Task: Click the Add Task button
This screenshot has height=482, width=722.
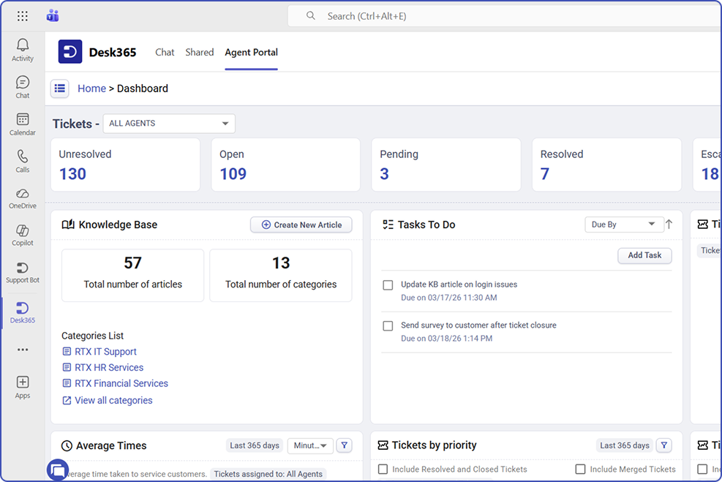Action: point(644,255)
